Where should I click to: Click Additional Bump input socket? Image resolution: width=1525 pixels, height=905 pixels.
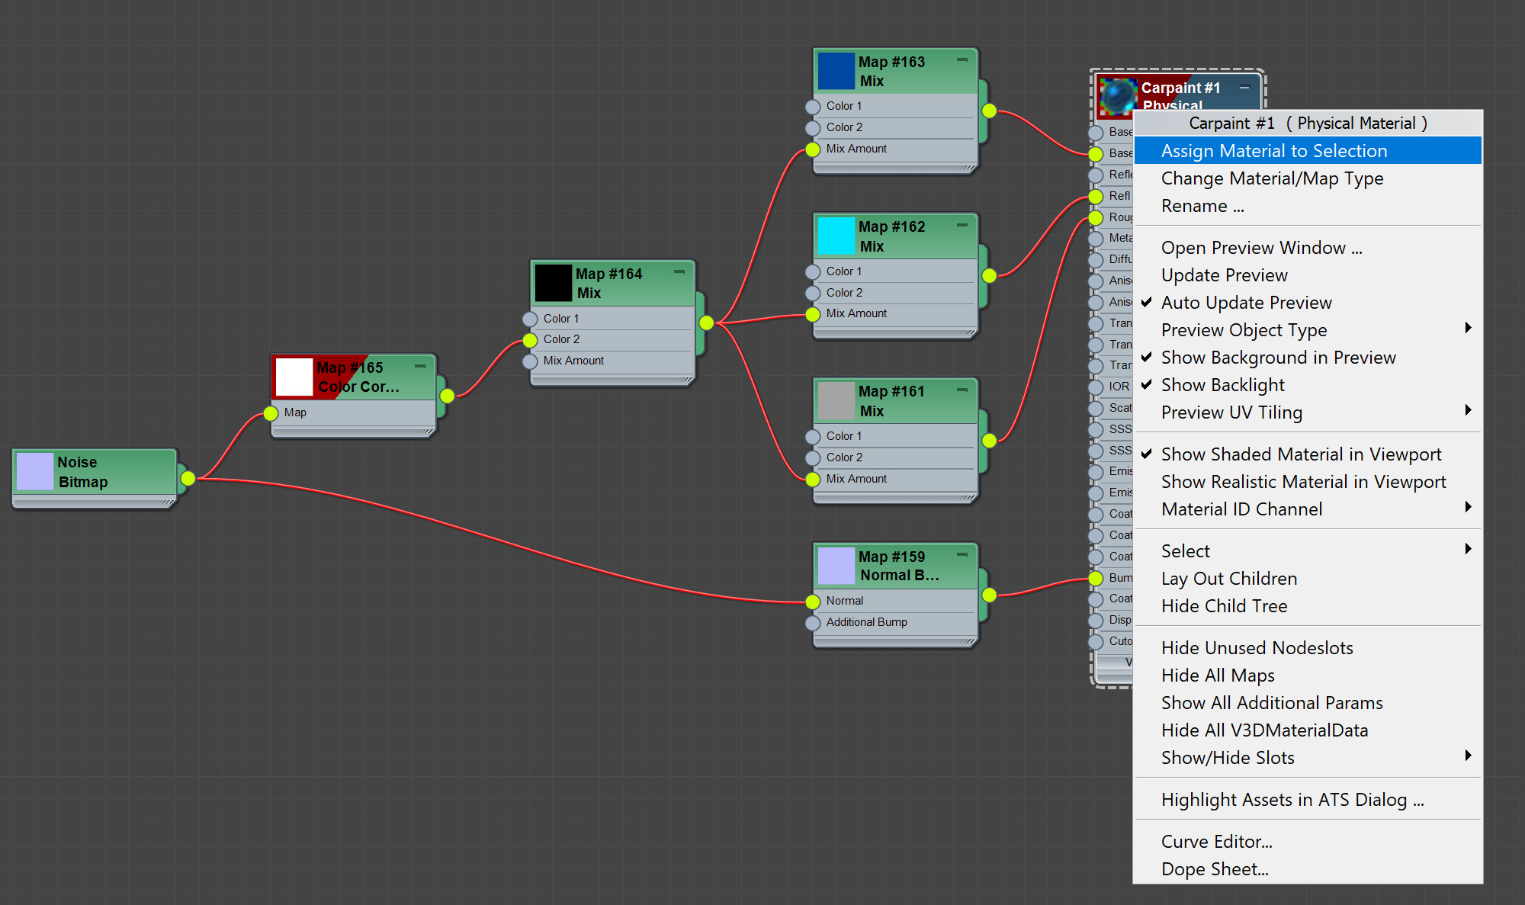tap(813, 623)
